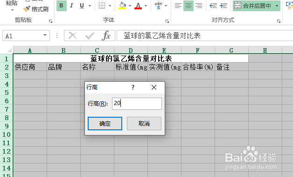Image resolution: width=293 pixels, height=177 pixels.
Task: Select column D header
Action: pyautogui.click(x=131, y=50)
